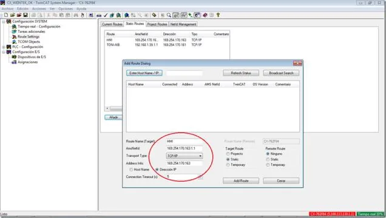This screenshot has height=218, width=386.
Task: Click the checkmark Check Configuration icon
Action: 106,15
